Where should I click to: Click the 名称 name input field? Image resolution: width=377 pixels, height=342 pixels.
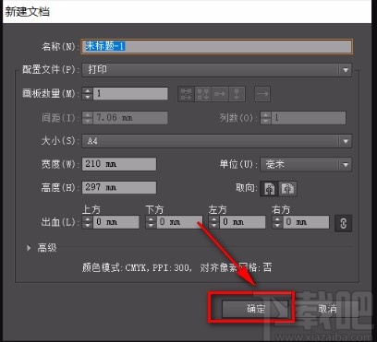(217, 47)
